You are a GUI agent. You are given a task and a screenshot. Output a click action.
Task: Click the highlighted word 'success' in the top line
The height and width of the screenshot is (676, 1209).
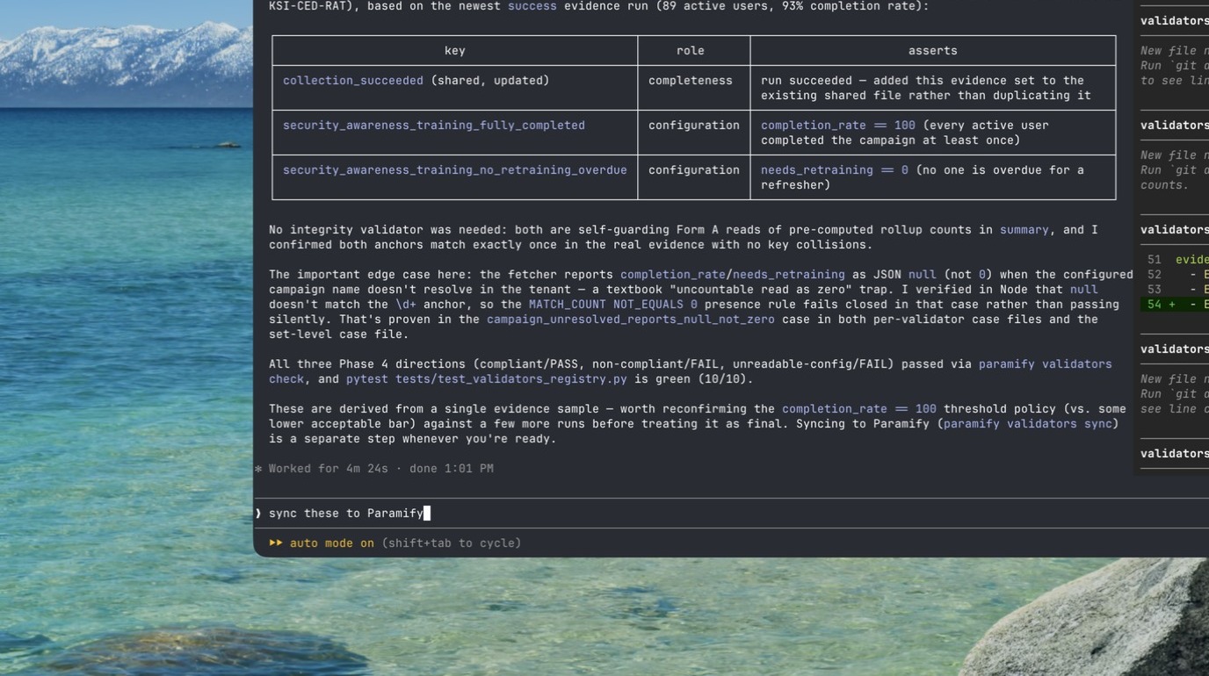click(x=532, y=6)
